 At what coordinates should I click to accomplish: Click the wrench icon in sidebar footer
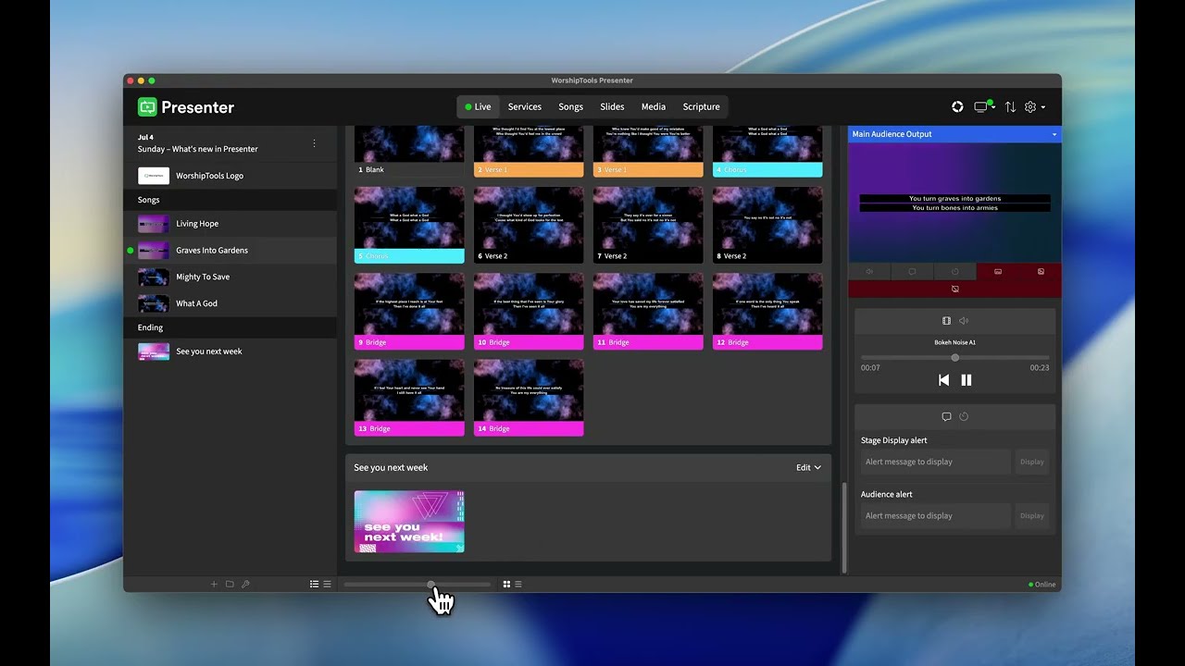coord(245,585)
